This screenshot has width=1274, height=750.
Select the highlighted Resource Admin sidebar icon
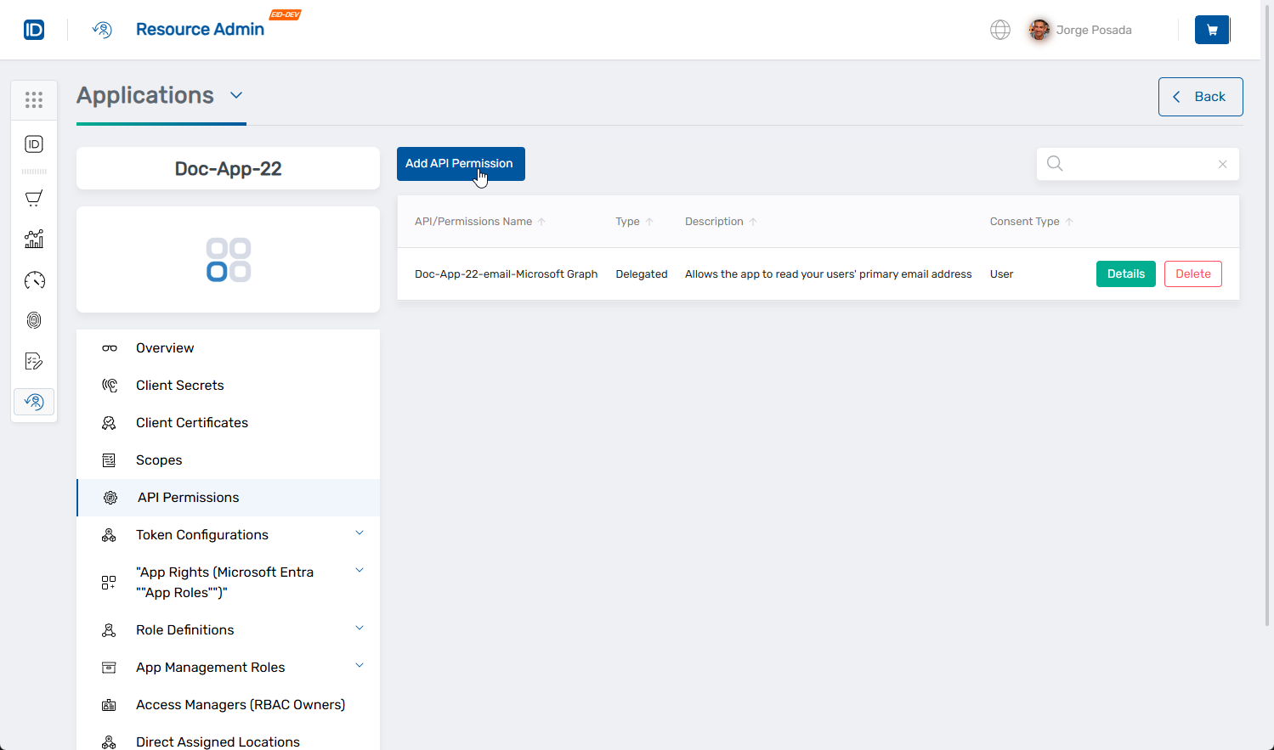[x=34, y=401]
